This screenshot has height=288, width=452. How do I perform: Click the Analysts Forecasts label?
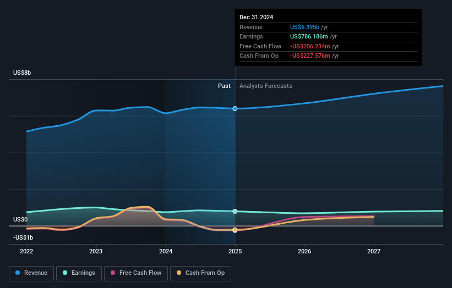266,86
